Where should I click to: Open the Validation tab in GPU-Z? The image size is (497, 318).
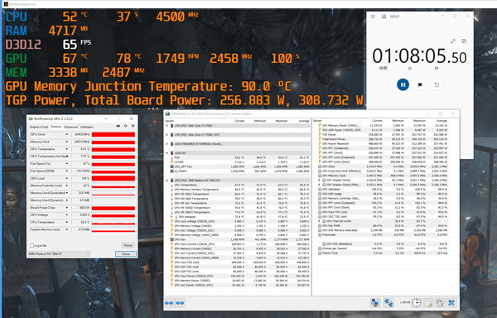pos(86,127)
